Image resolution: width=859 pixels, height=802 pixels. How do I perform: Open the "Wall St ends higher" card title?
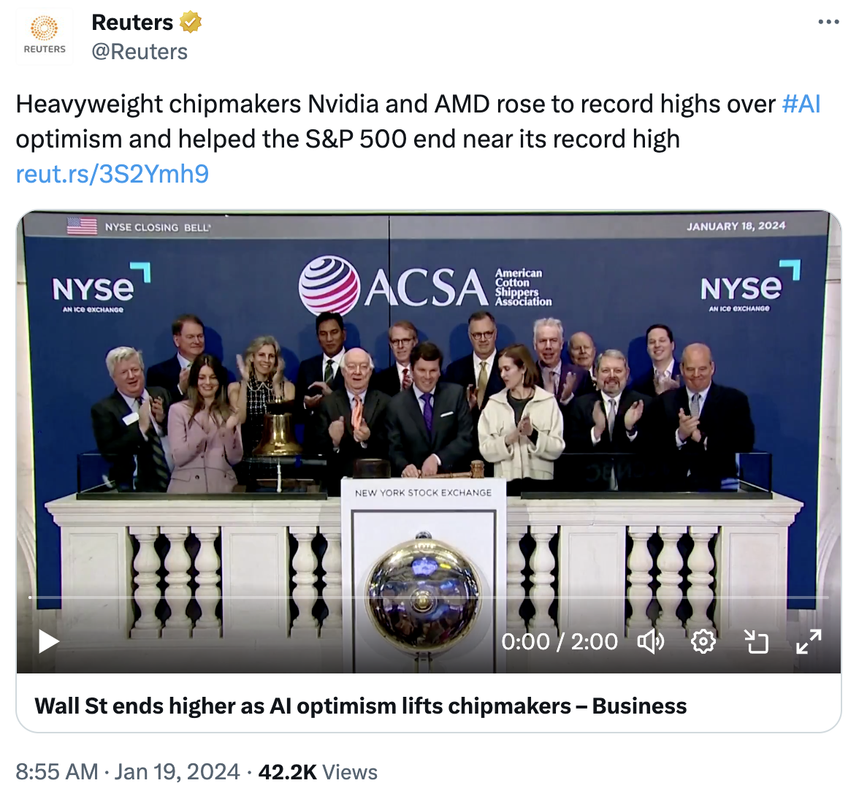(360, 706)
